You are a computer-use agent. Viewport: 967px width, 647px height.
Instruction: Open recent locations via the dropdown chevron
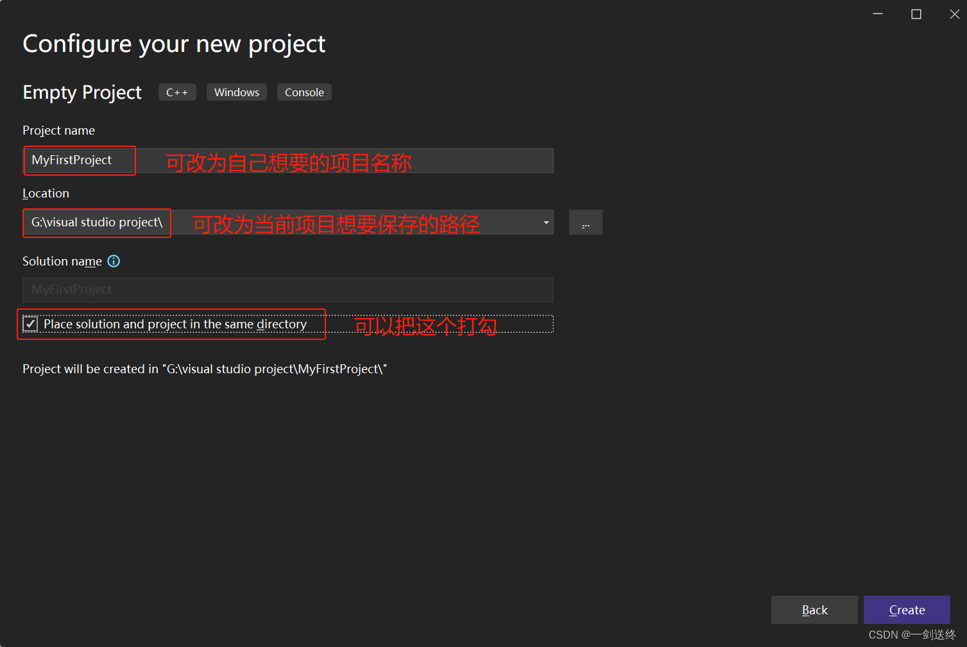[545, 222]
